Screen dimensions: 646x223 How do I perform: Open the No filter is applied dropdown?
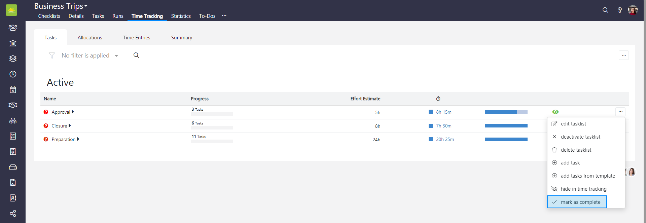(89, 55)
